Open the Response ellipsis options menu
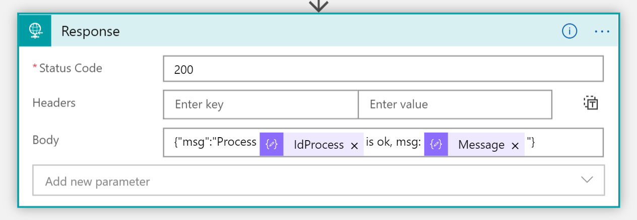The width and height of the screenshot is (637, 220). point(602,31)
